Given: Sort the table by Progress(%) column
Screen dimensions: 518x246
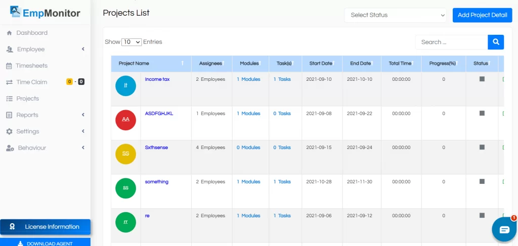Looking at the screenshot, I should click(443, 64).
